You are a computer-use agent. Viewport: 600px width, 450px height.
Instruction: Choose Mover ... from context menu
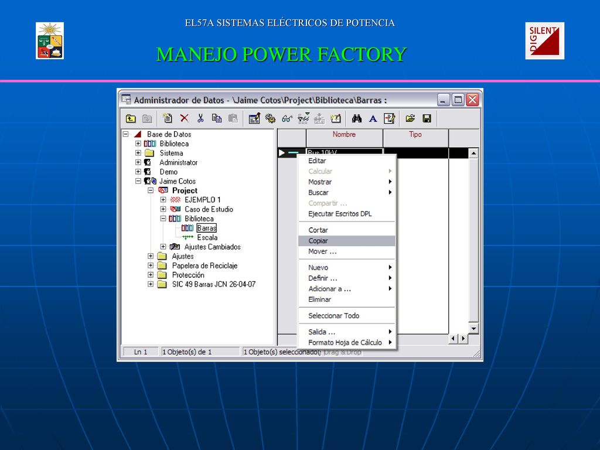click(x=347, y=251)
